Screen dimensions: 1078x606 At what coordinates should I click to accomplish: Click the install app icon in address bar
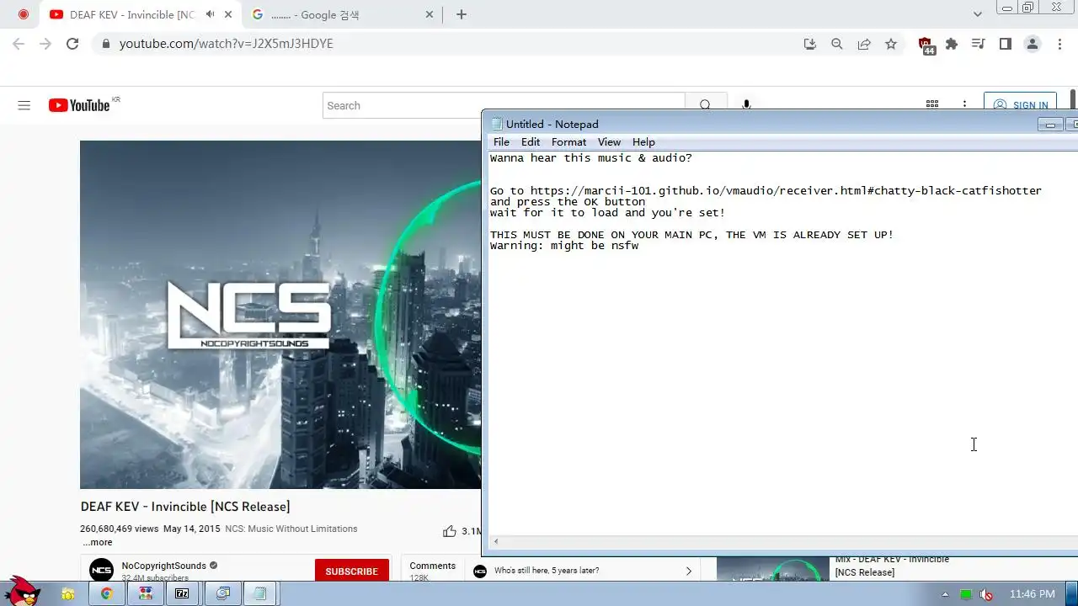tap(810, 44)
